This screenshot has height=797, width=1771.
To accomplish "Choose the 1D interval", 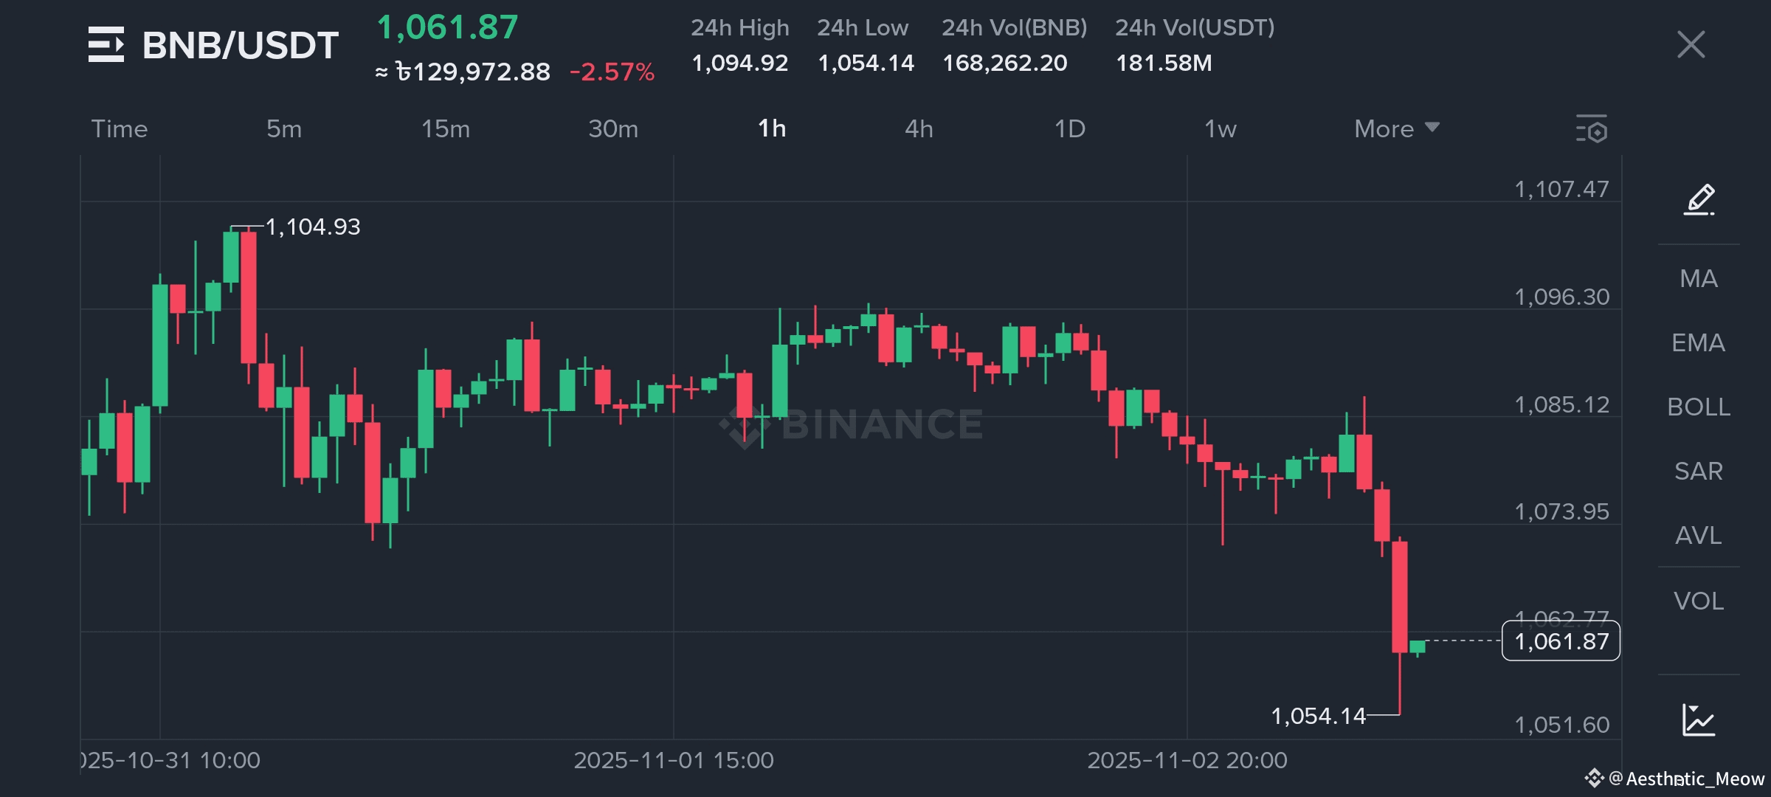I will click(x=1070, y=129).
